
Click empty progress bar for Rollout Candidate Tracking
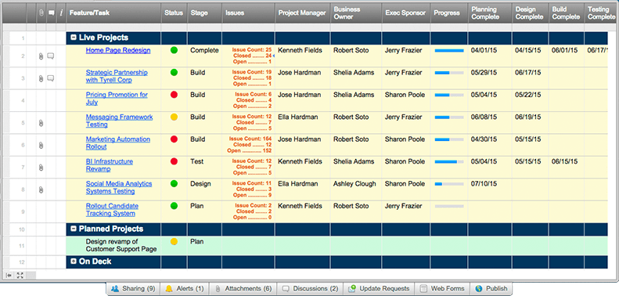click(449, 206)
